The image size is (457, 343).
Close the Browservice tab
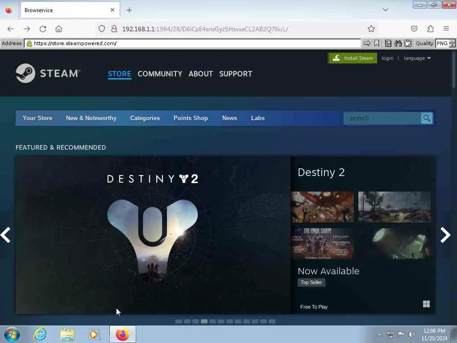click(x=112, y=10)
